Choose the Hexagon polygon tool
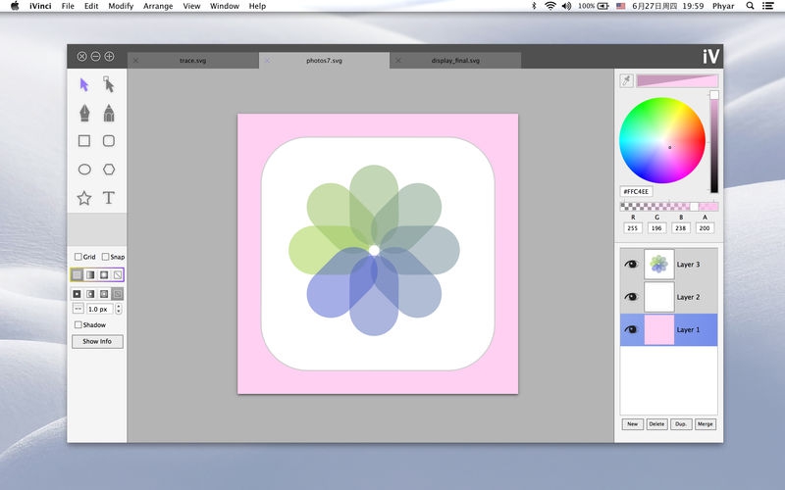The image size is (785, 490). (x=109, y=170)
